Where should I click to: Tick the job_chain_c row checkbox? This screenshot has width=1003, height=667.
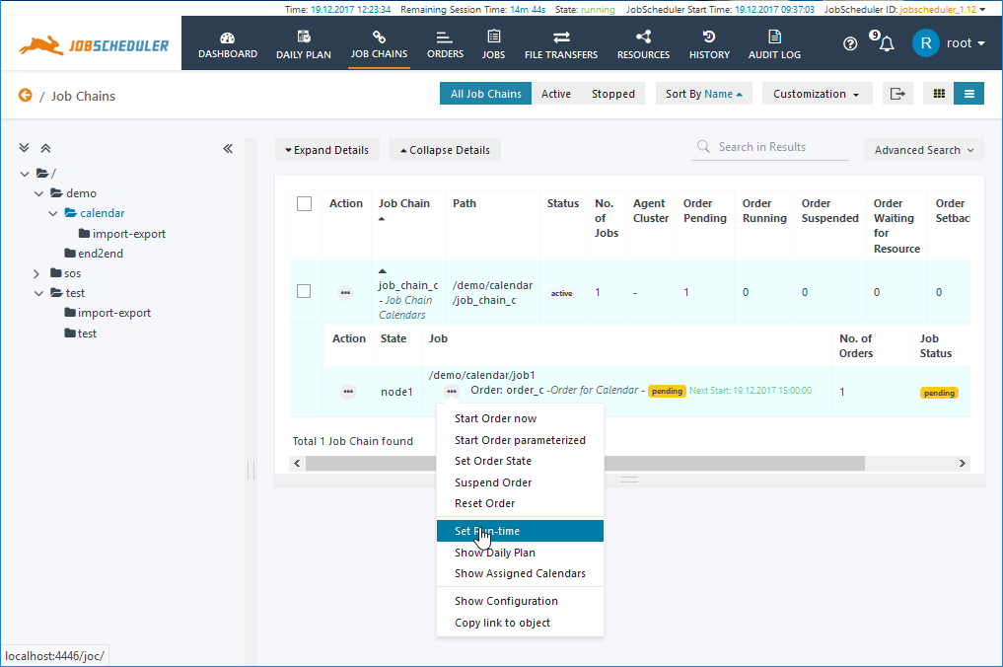304,291
